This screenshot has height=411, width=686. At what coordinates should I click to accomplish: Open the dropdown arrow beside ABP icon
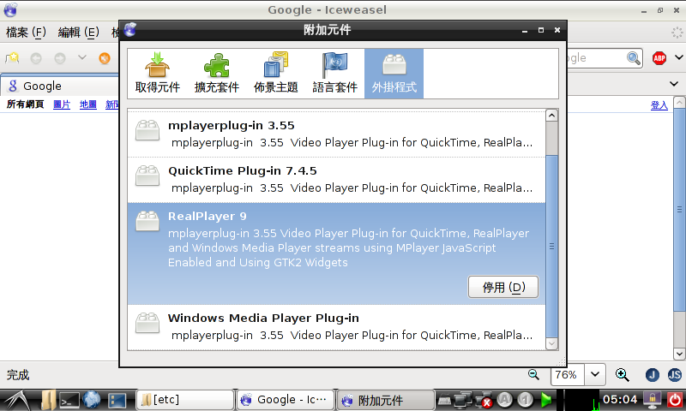[x=679, y=57]
